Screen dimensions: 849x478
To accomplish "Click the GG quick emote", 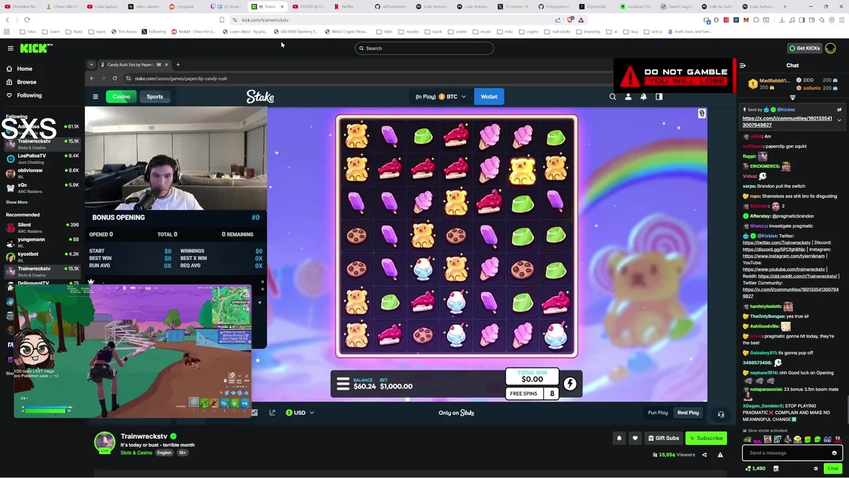I will (827, 439).
